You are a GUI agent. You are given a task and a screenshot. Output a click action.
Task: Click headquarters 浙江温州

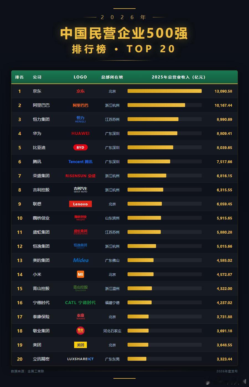point(112,289)
